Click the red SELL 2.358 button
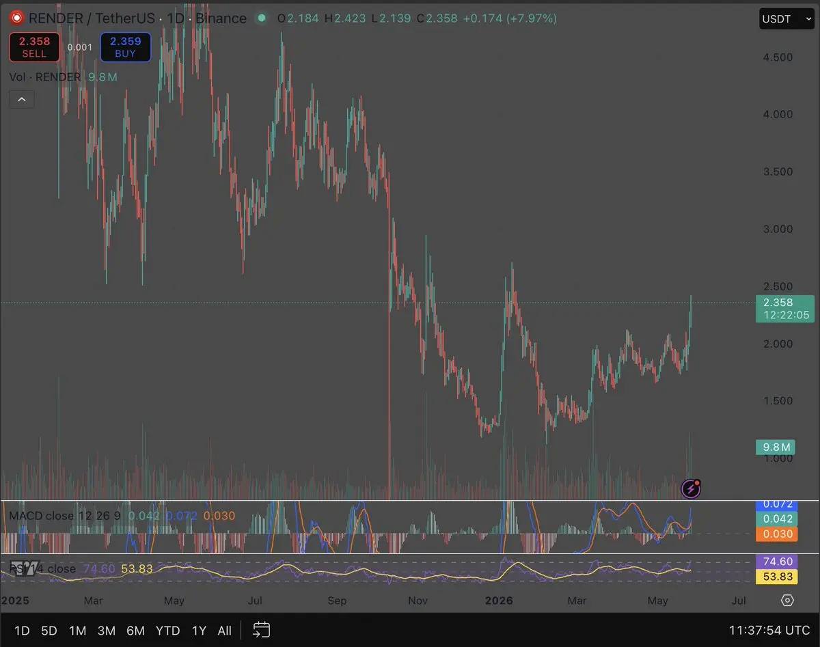 (x=34, y=47)
